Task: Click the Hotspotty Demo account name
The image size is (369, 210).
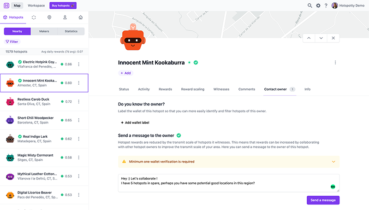Action: pyautogui.click(x=352, y=6)
